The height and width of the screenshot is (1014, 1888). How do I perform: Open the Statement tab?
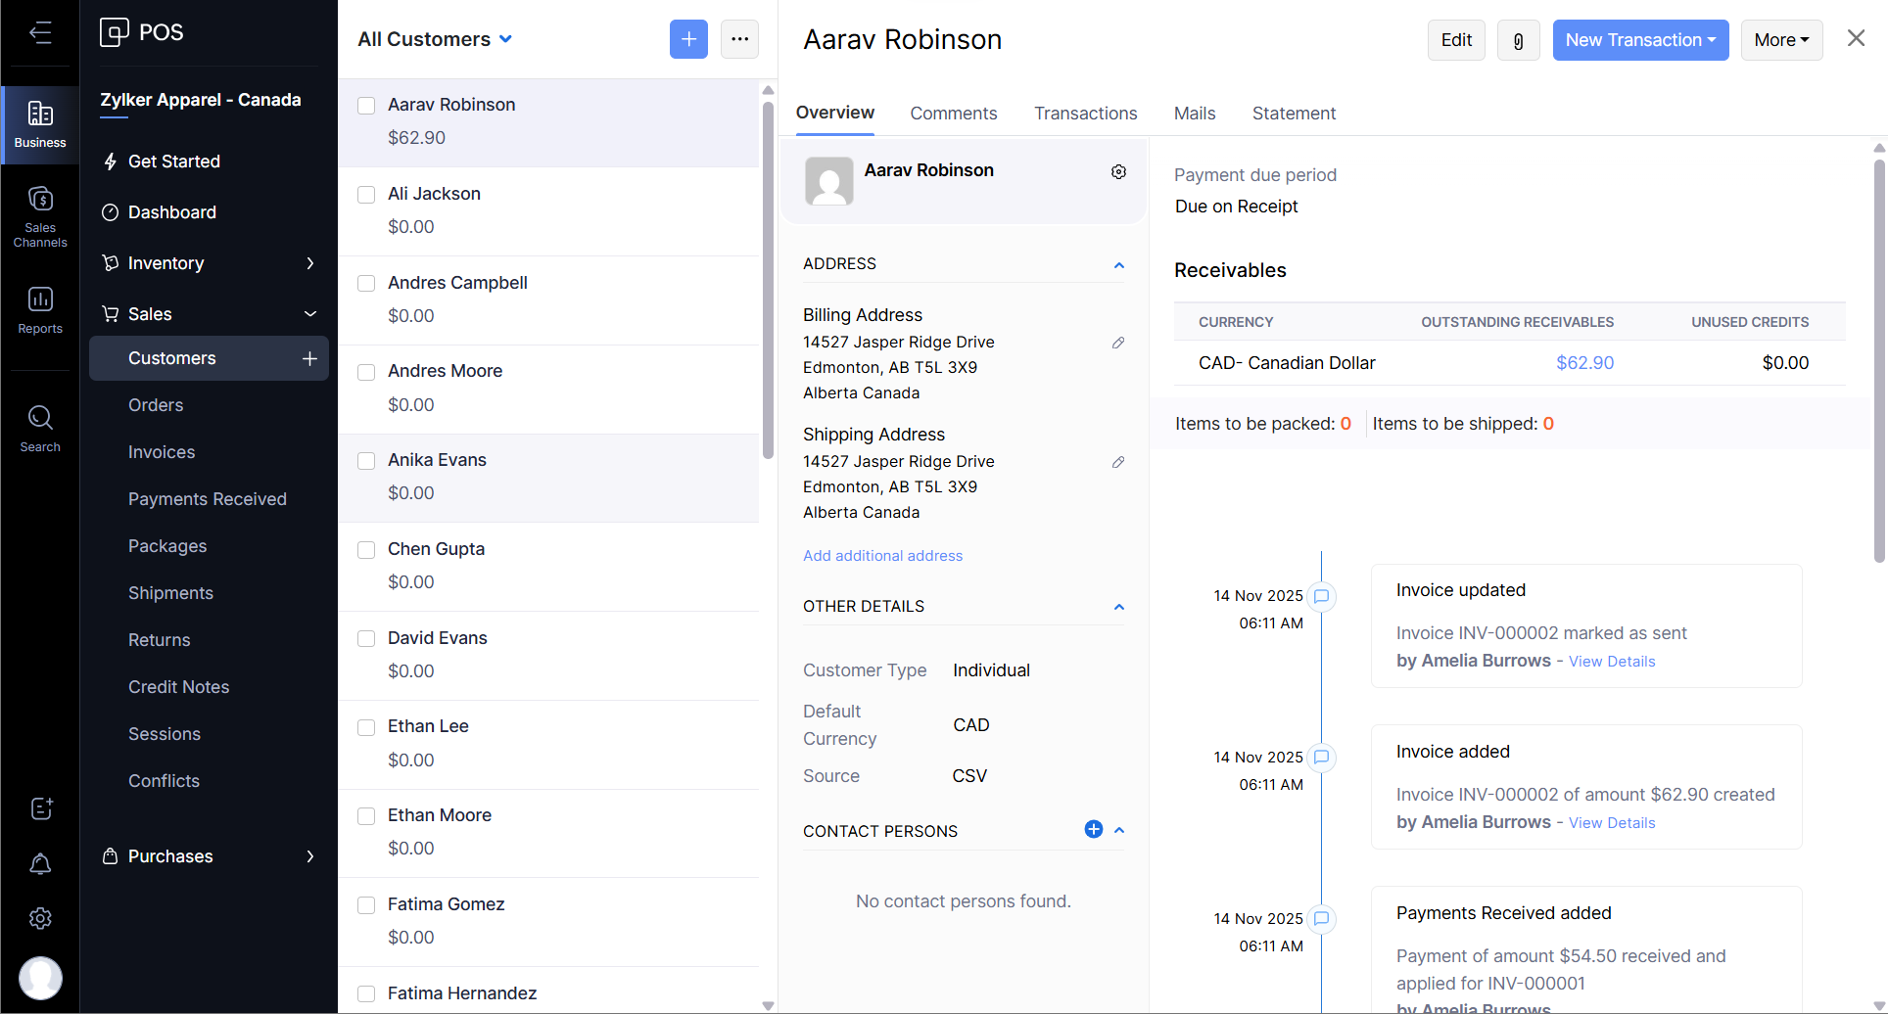click(x=1293, y=114)
